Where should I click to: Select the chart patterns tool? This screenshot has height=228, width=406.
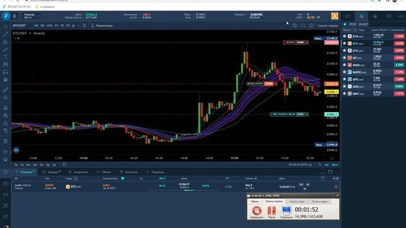6,65
